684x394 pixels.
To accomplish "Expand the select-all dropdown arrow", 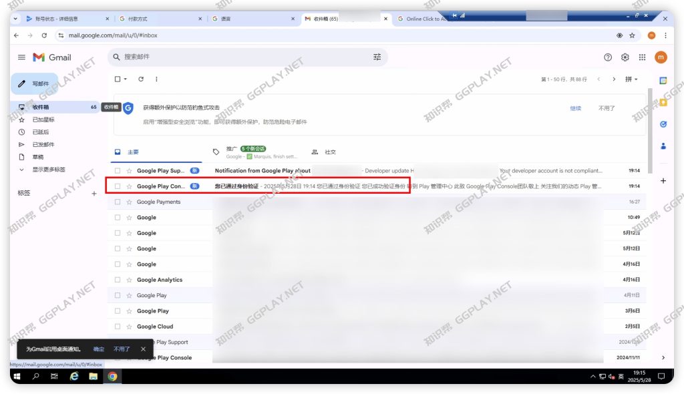I will tap(125, 79).
